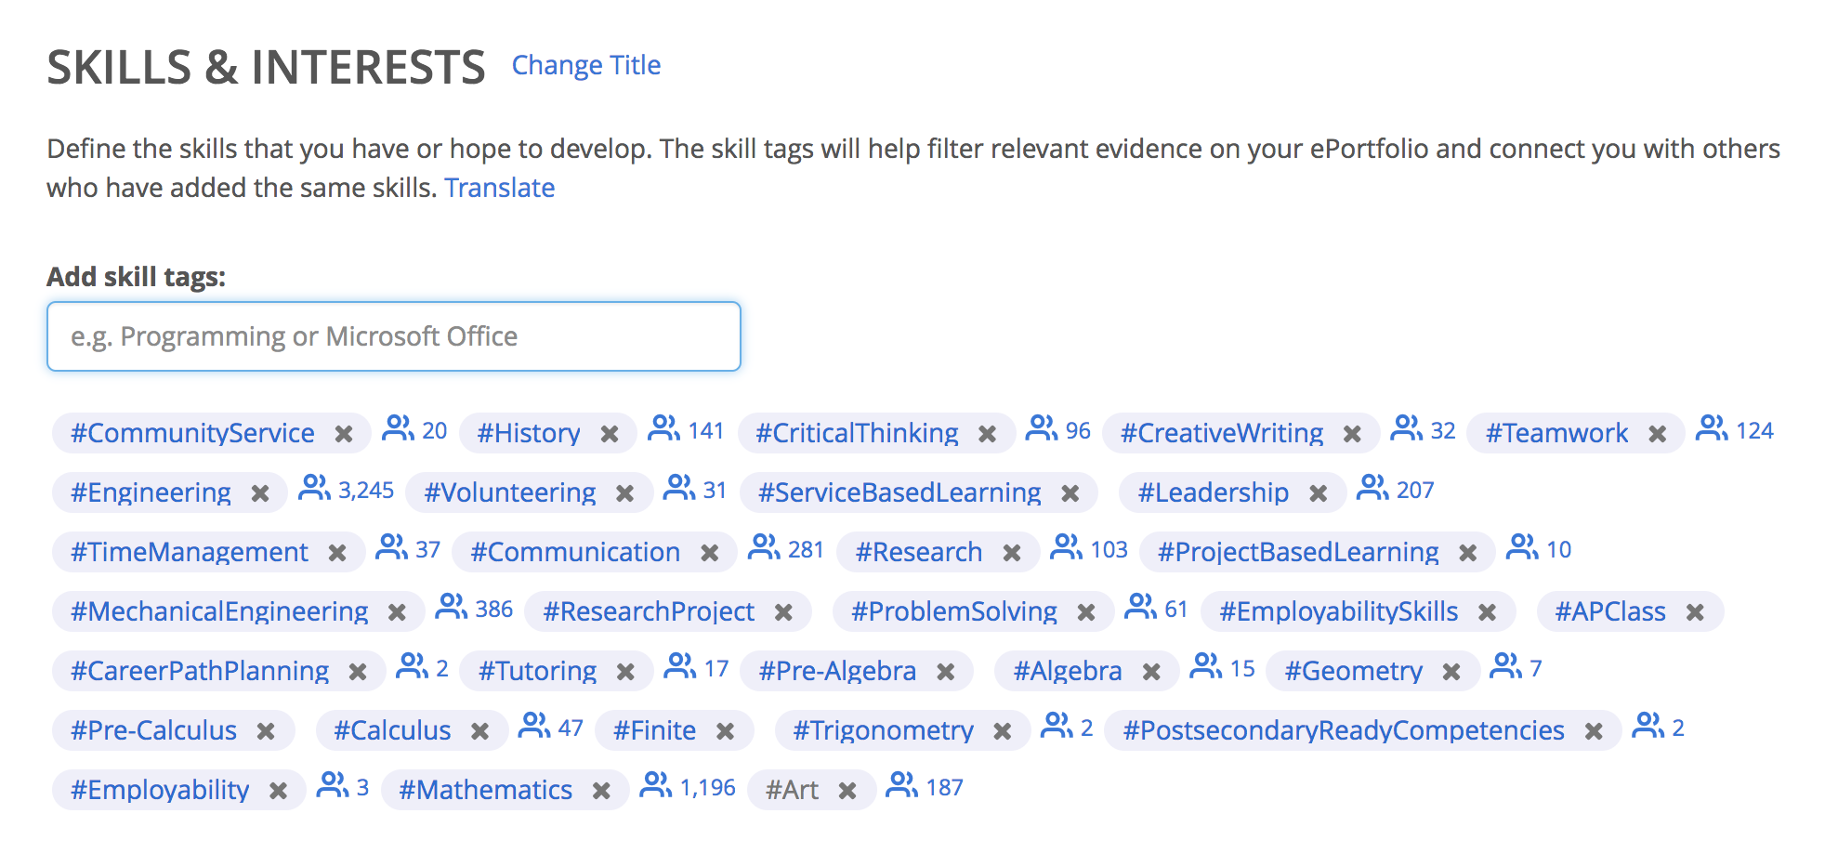This screenshot has height=853, width=1838.
Task: Select the #CriticalThinking tag label
Action: click(x=857, y=433)
